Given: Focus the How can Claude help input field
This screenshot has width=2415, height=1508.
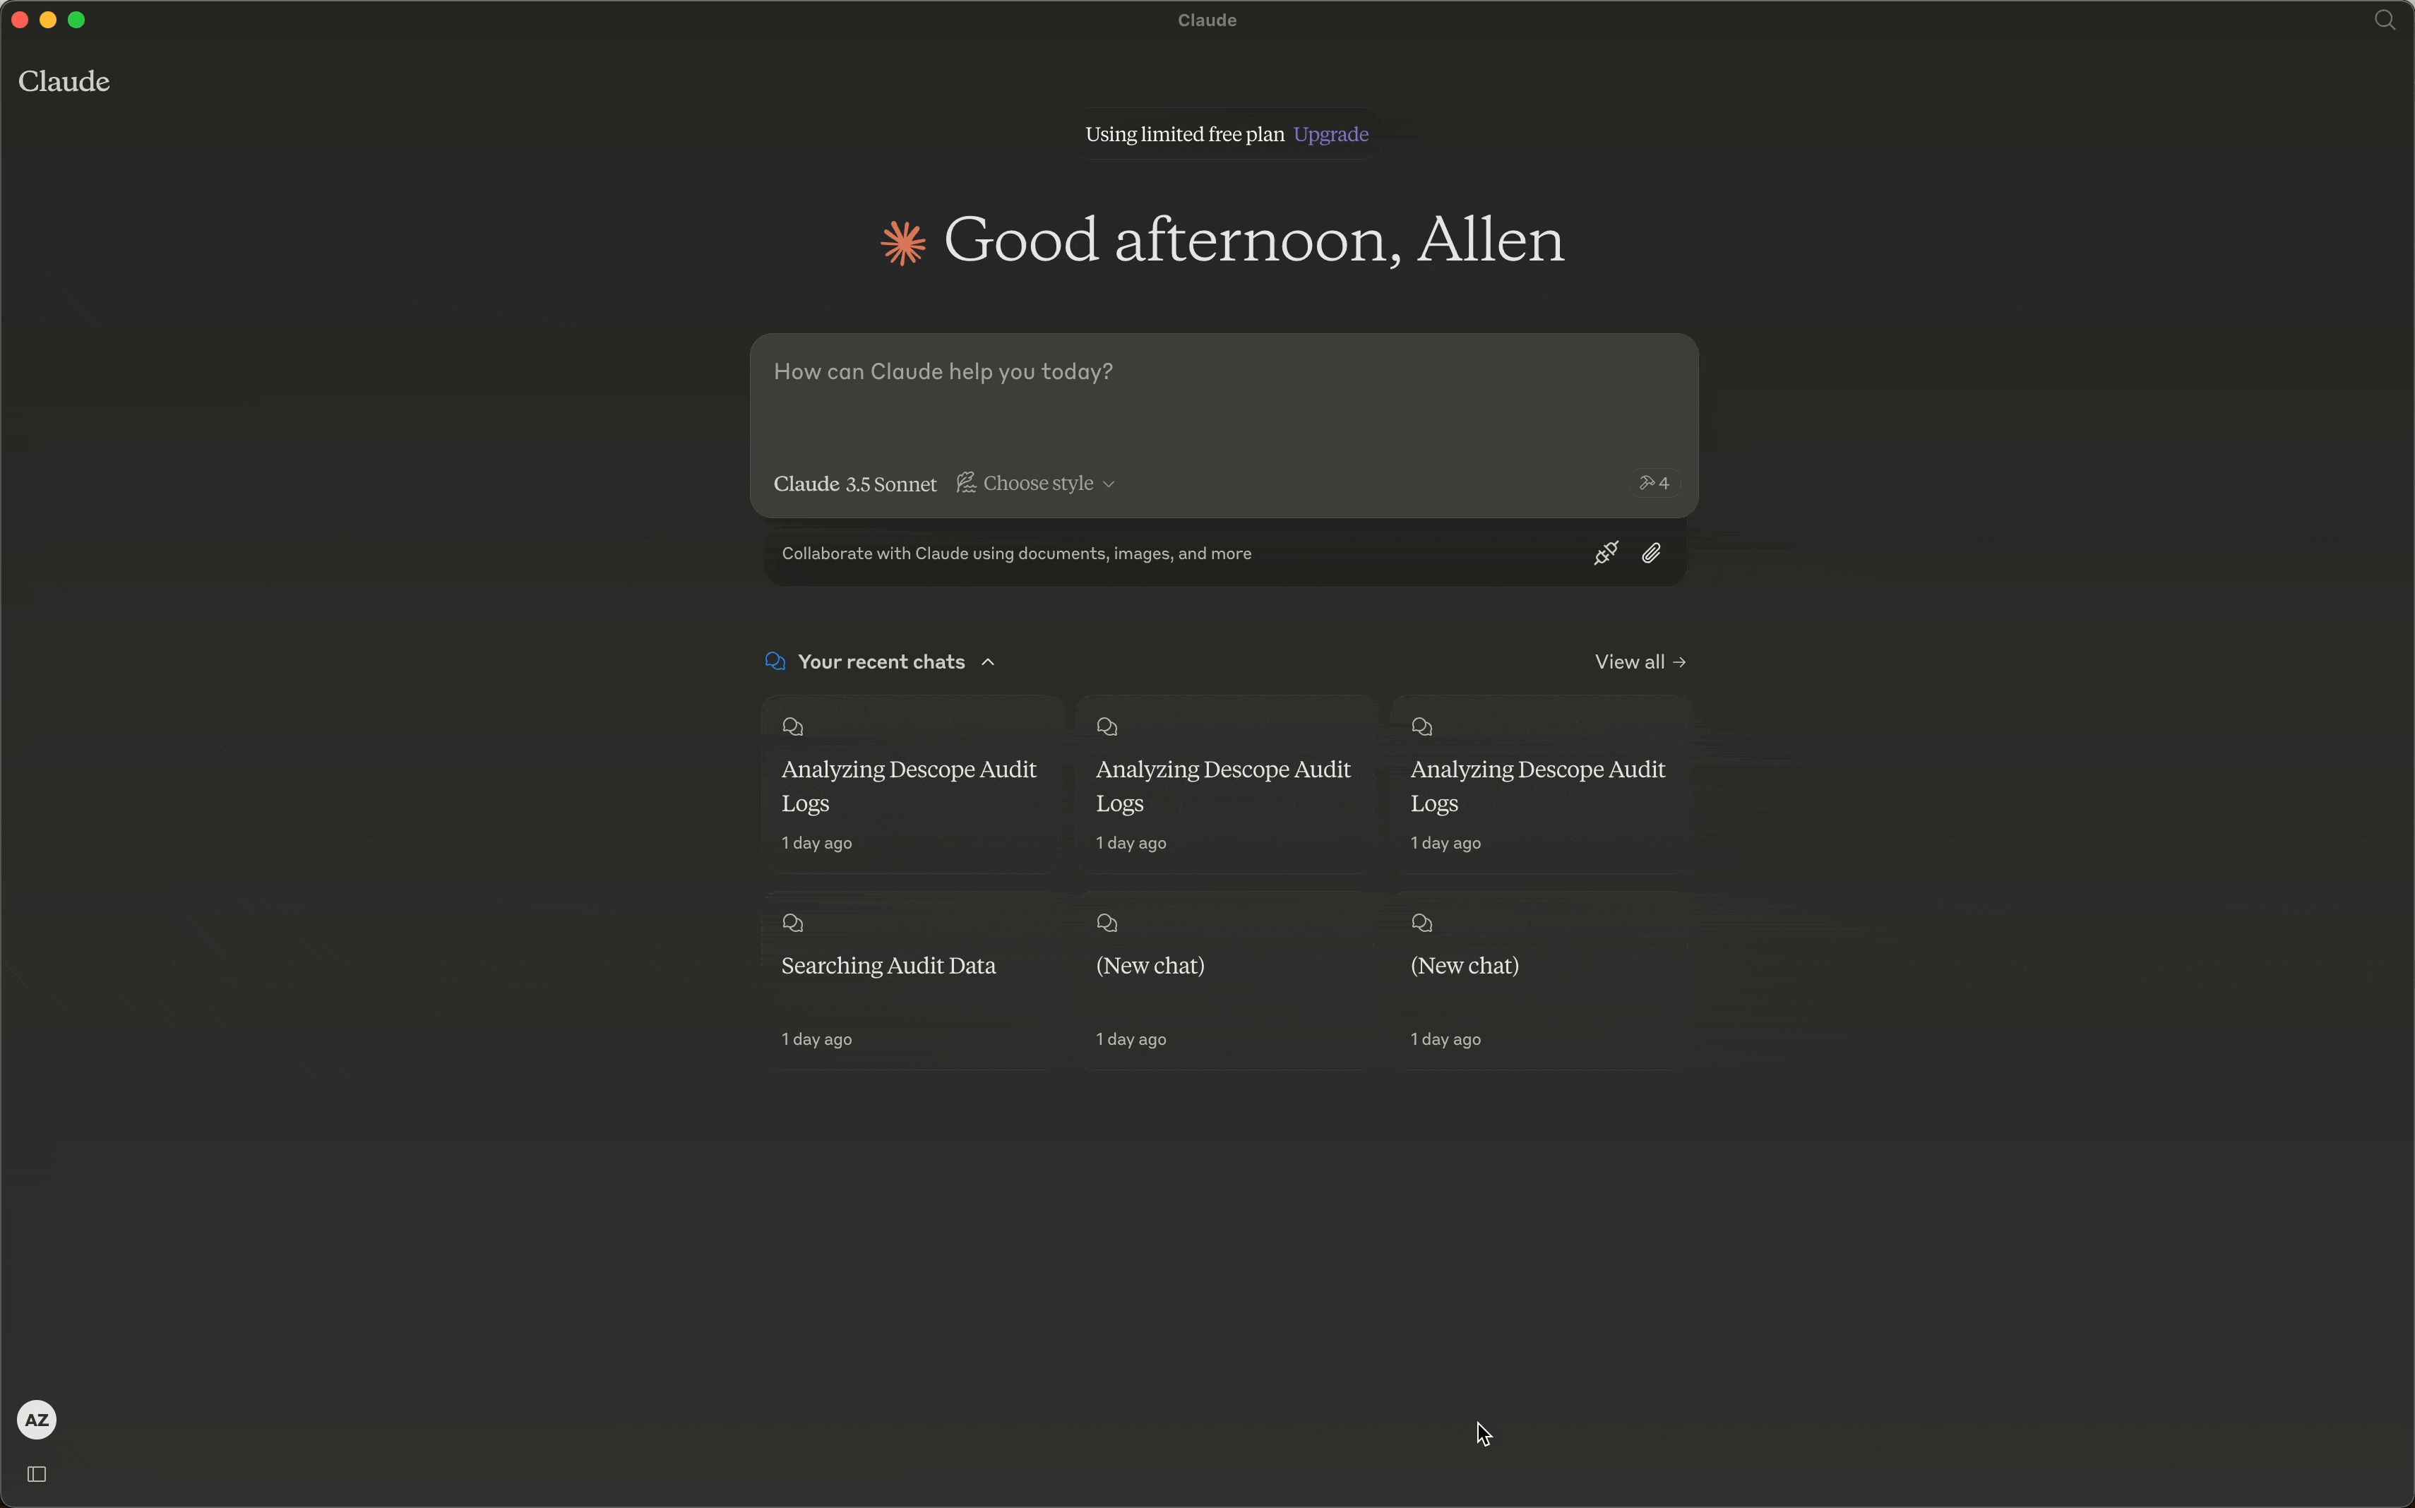Looking at the screenshot, I should [x=1223, y=399].
